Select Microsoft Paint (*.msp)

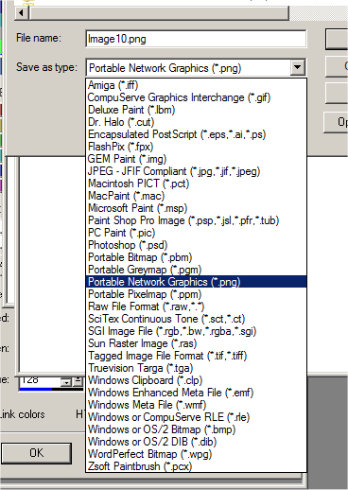pos(196,208)
